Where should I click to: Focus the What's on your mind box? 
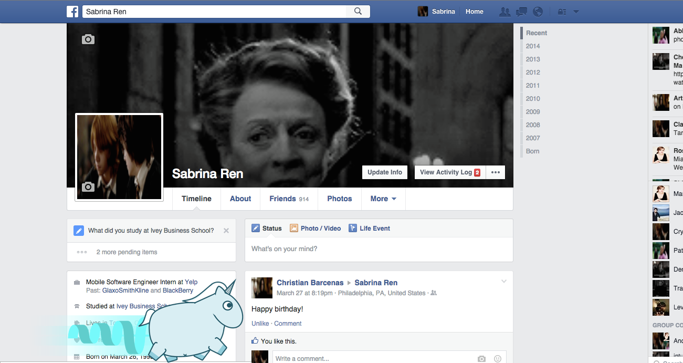tap(379, 249)
